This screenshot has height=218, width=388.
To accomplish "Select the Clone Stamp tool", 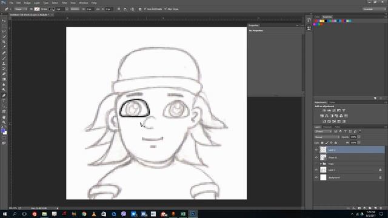I will coord(4,63).
